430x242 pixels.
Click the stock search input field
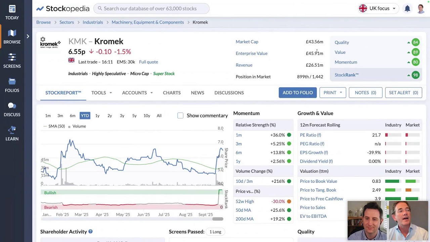pos(151,8)
